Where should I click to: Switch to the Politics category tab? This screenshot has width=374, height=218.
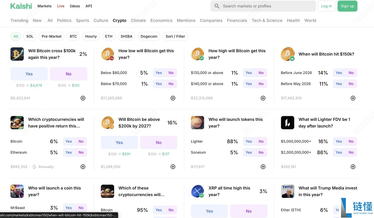click(64, 20)
